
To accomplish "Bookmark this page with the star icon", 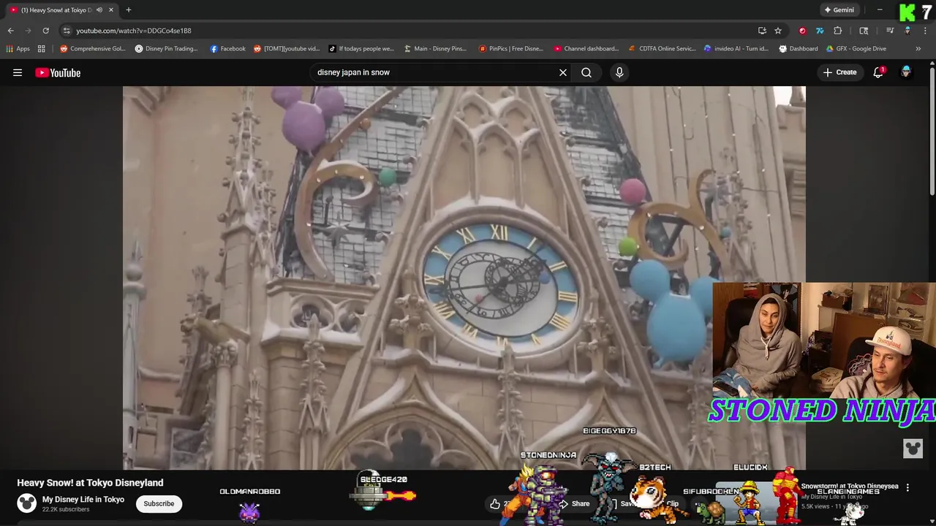I will click(x=778, y=31).
